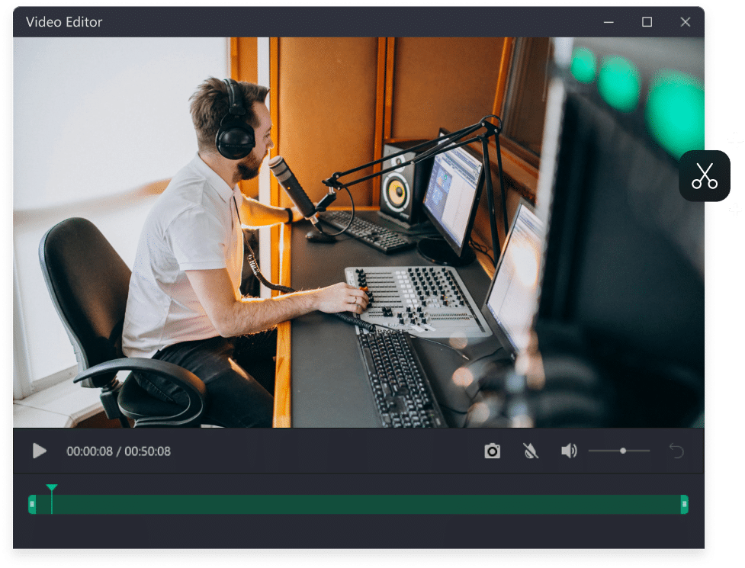The height and width of the screenshot is (568, 745).
Task: Click the crossed-out audio icon
Action: point(531,451)
